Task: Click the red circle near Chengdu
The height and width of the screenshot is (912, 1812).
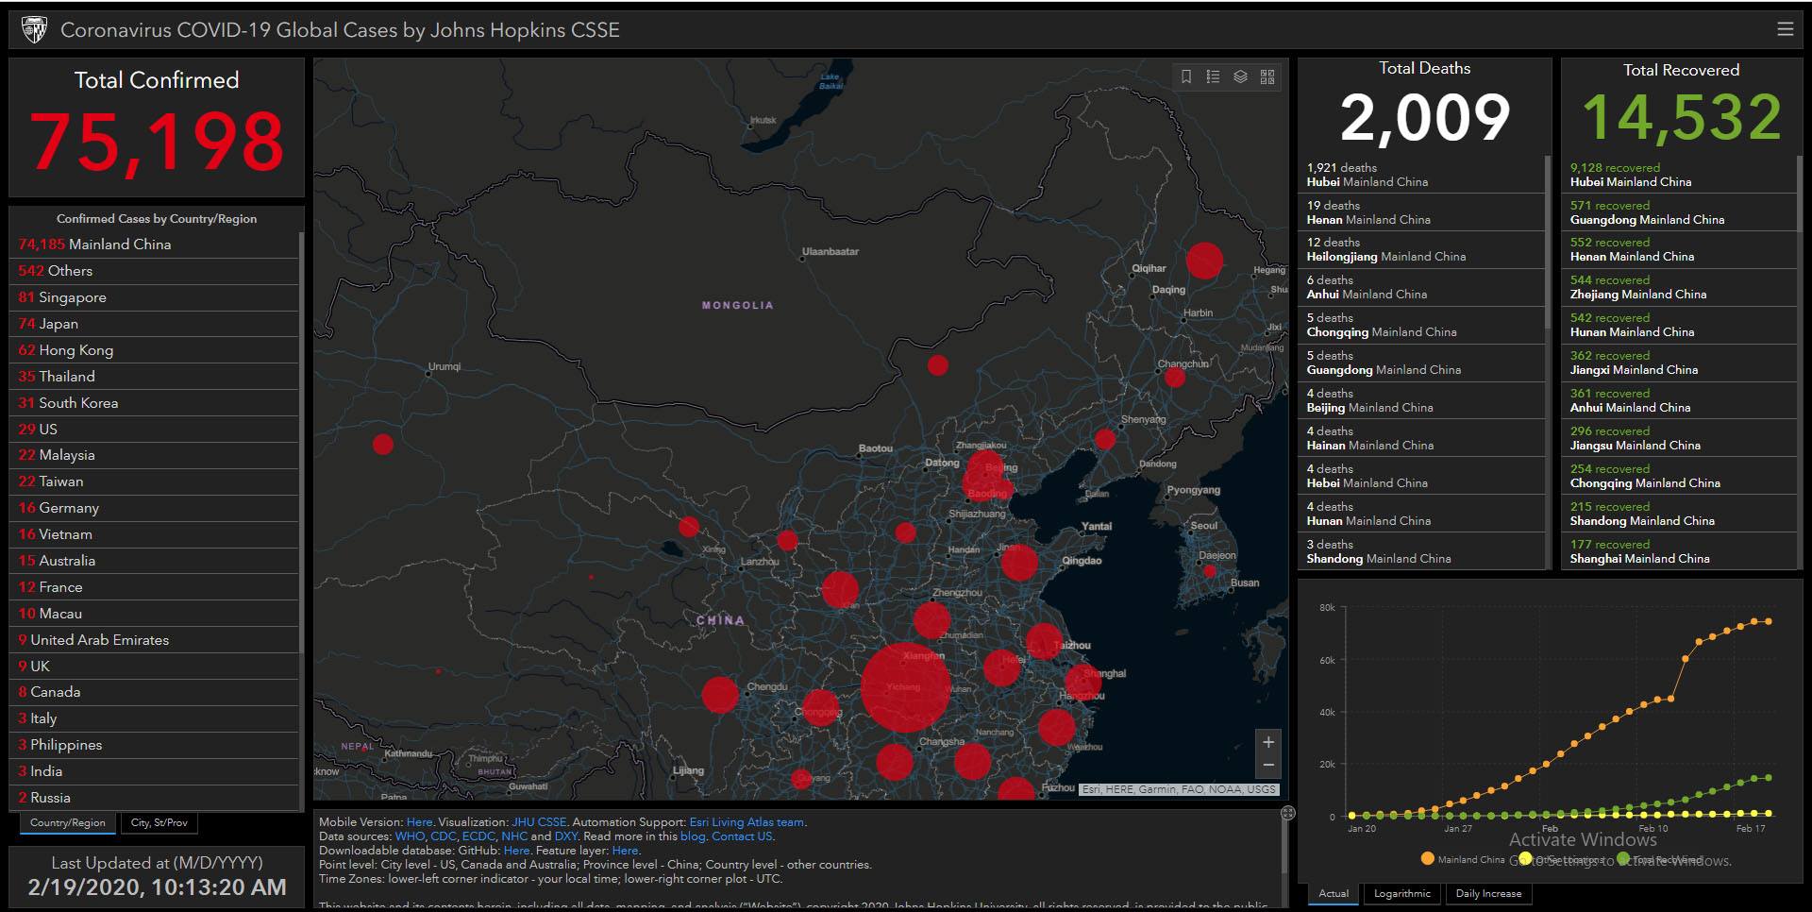Action: (x=720, y=695)
